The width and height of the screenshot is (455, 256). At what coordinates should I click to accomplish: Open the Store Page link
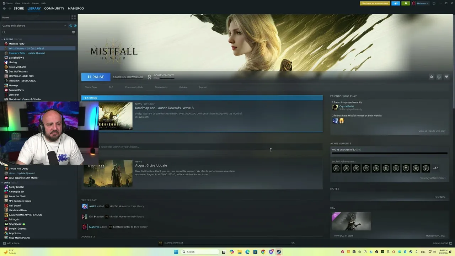pyautogui.click(x=91, y=87)
